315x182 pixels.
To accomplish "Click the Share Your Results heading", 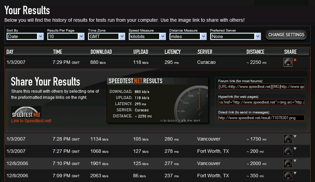I will [45, 81].
